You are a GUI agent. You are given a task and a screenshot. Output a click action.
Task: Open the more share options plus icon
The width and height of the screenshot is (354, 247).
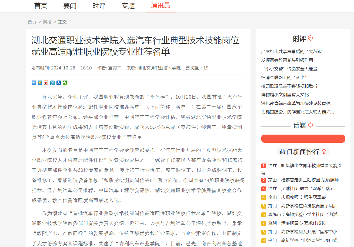tap(34, 83)
